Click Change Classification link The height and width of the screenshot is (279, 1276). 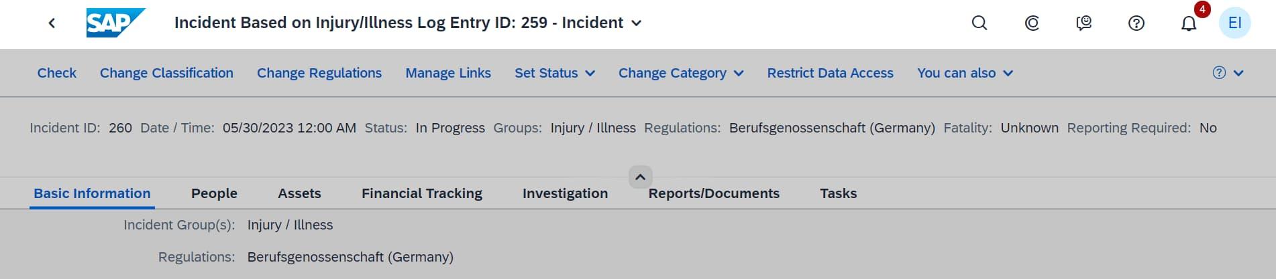(166, 73)
